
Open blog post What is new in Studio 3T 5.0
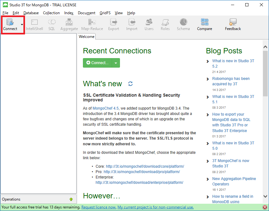pos(233,146)
